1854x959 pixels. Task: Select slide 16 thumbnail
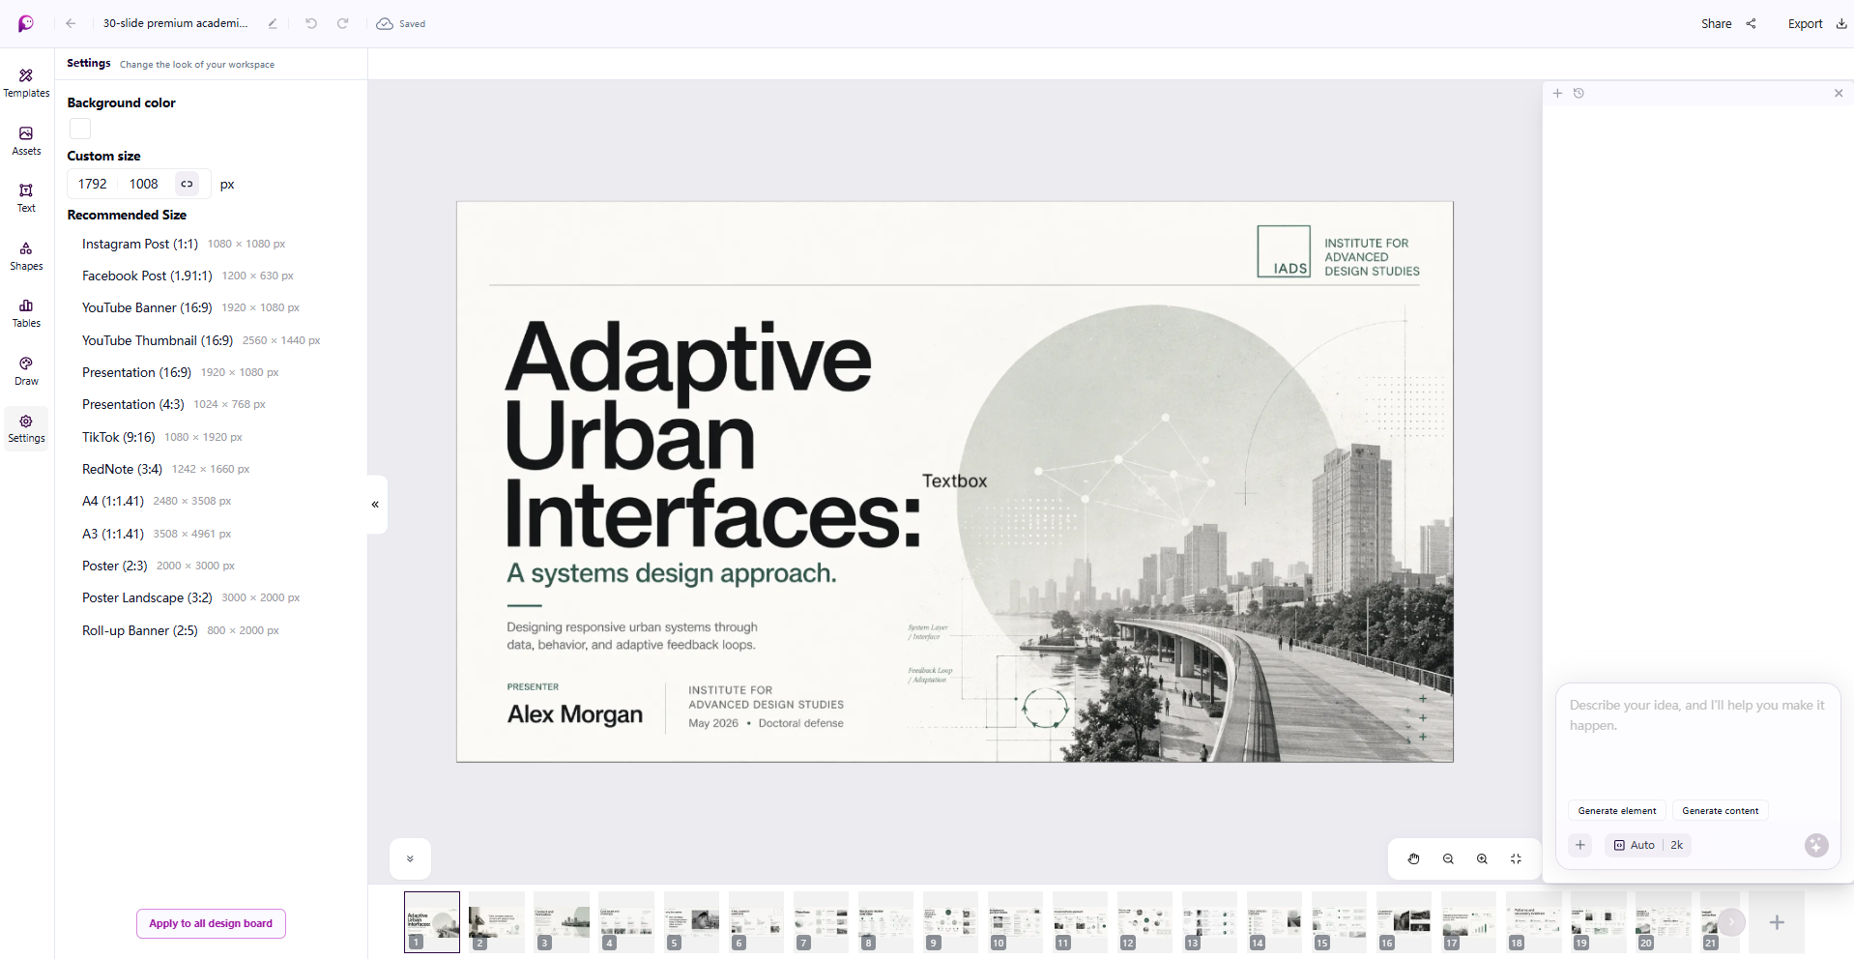[1404, 922]
